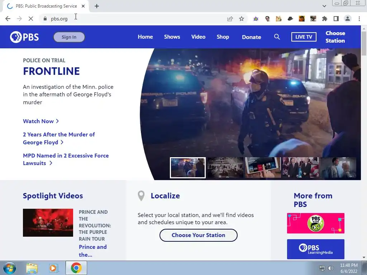This screenshot has width=367, height=275.
Task: Go to the Home nav item
Action: coord(146,37)
